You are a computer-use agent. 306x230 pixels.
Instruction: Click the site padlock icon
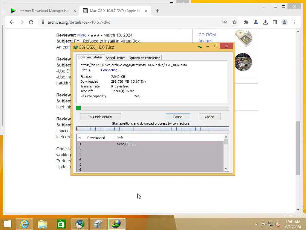tap(43, 22)
